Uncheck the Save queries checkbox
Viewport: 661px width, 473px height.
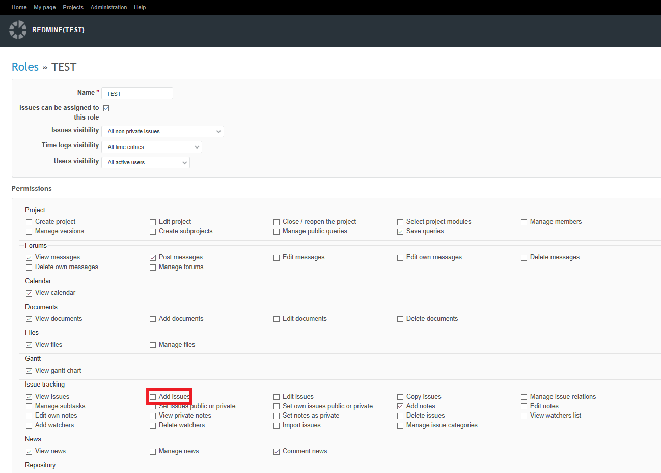[x=400, y=232]
